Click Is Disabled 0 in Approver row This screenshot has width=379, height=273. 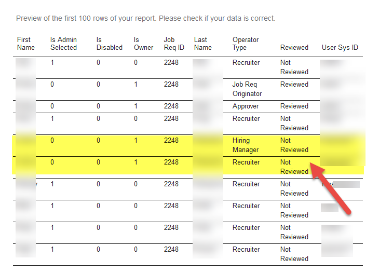pyautogui.click(x=98, y=106)
